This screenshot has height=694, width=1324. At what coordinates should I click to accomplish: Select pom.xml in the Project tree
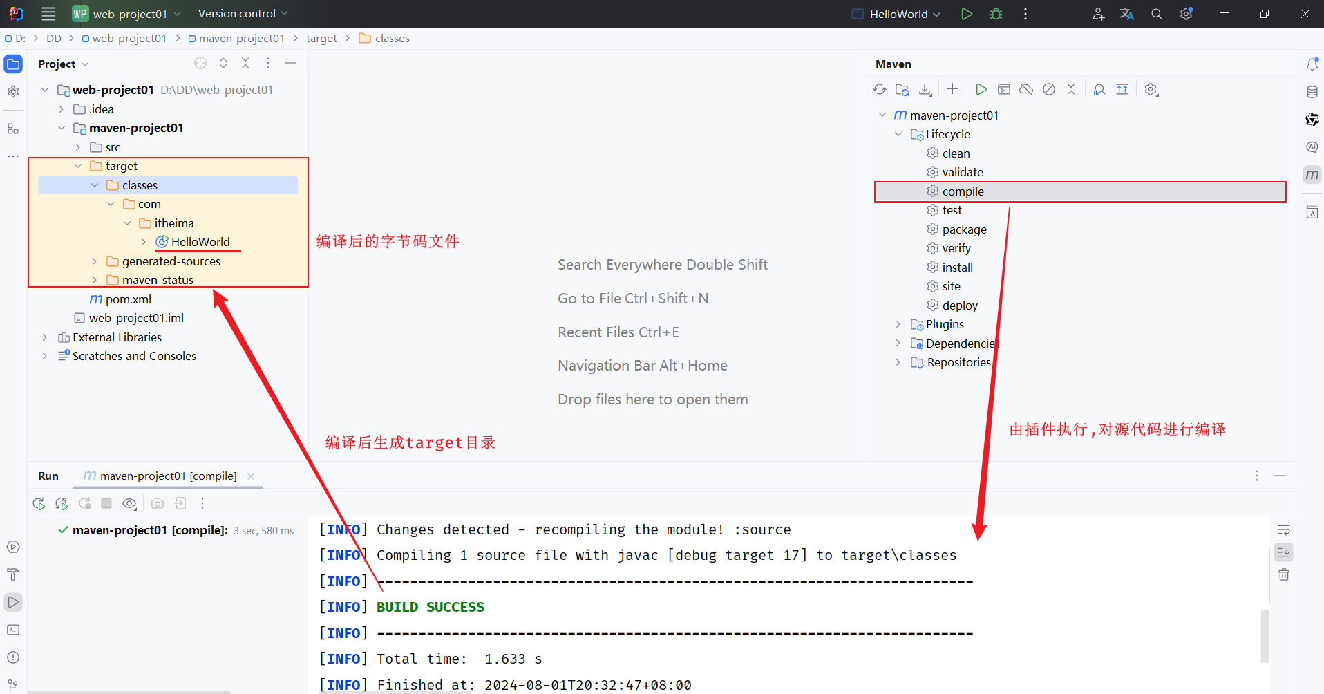(x=129, y=299)
